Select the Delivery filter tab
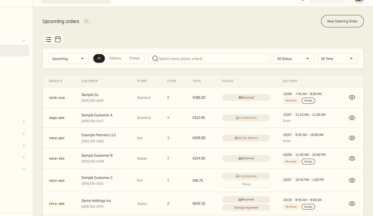Screen dimensions: 373x216 coord(115,58)
